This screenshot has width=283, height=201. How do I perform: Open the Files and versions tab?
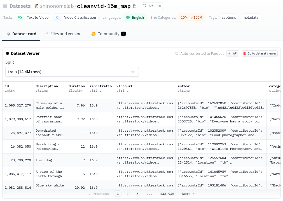coord(64,34)
